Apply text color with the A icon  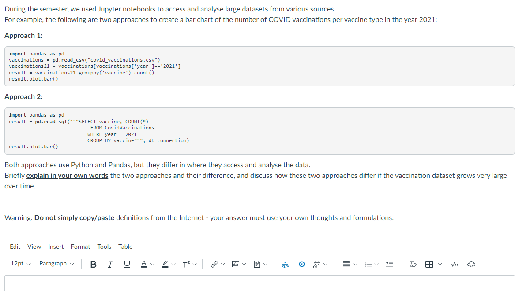click(144, 264)
